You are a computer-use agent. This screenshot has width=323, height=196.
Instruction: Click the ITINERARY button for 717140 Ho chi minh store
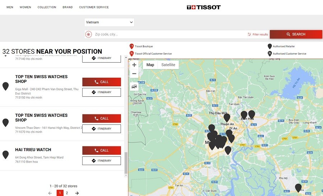[x=102, y=58]
